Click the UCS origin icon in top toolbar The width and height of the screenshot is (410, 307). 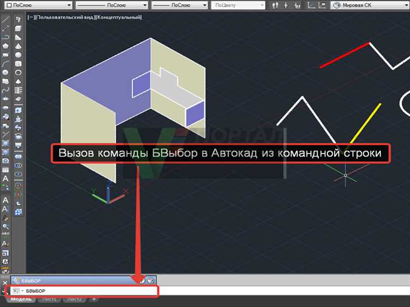pyautogui.click(x=311, y=5)
